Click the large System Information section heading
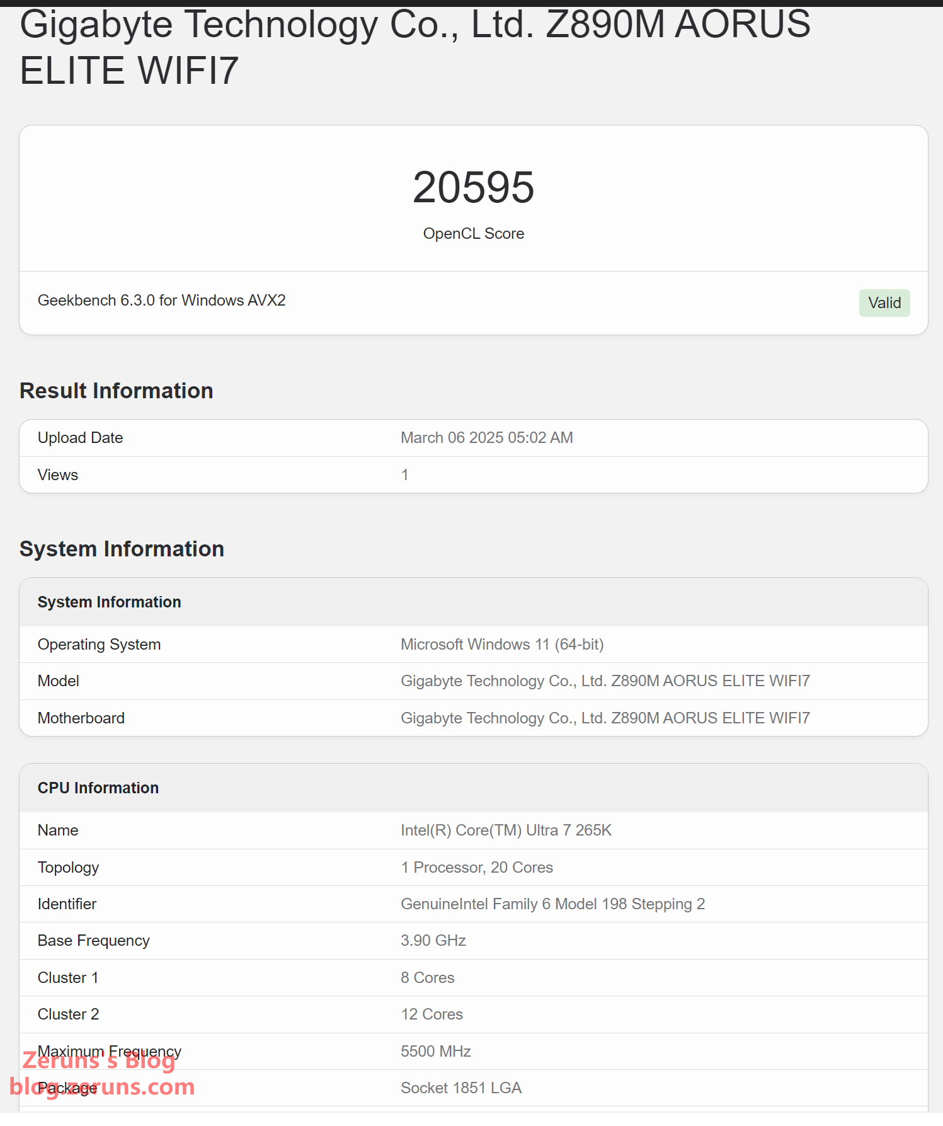 point(122,549)
